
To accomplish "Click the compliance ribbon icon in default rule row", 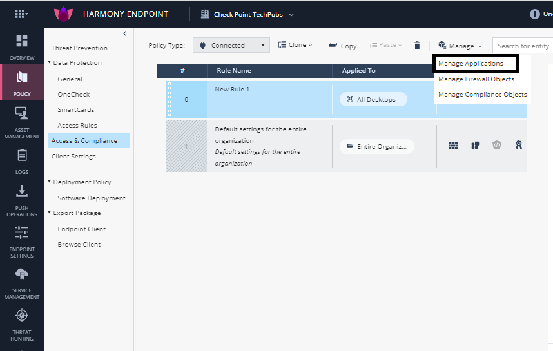I will [x=519, y=145].
